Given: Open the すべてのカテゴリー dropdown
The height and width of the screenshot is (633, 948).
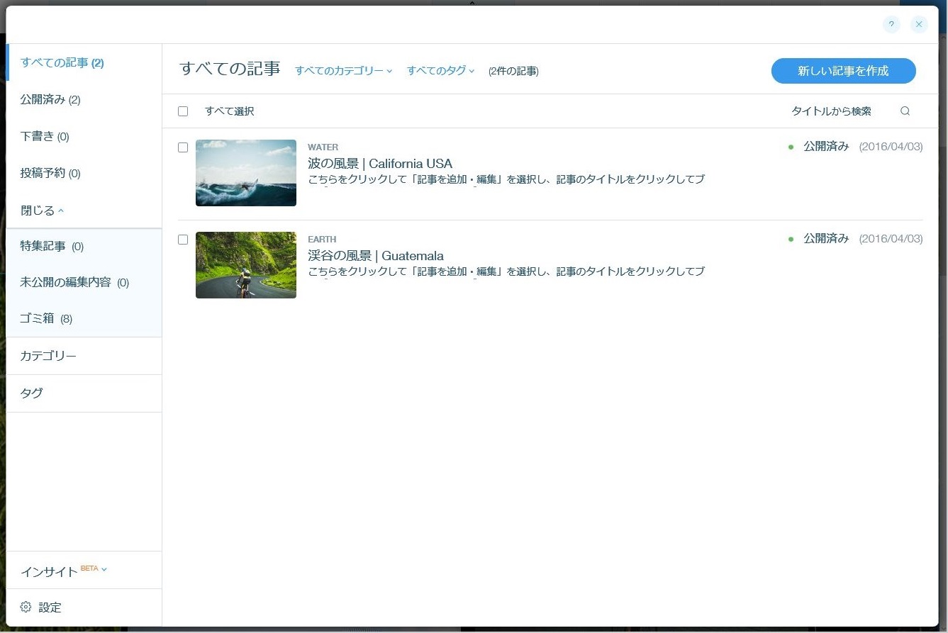Looking at the screenshot, I should point(343,71).
